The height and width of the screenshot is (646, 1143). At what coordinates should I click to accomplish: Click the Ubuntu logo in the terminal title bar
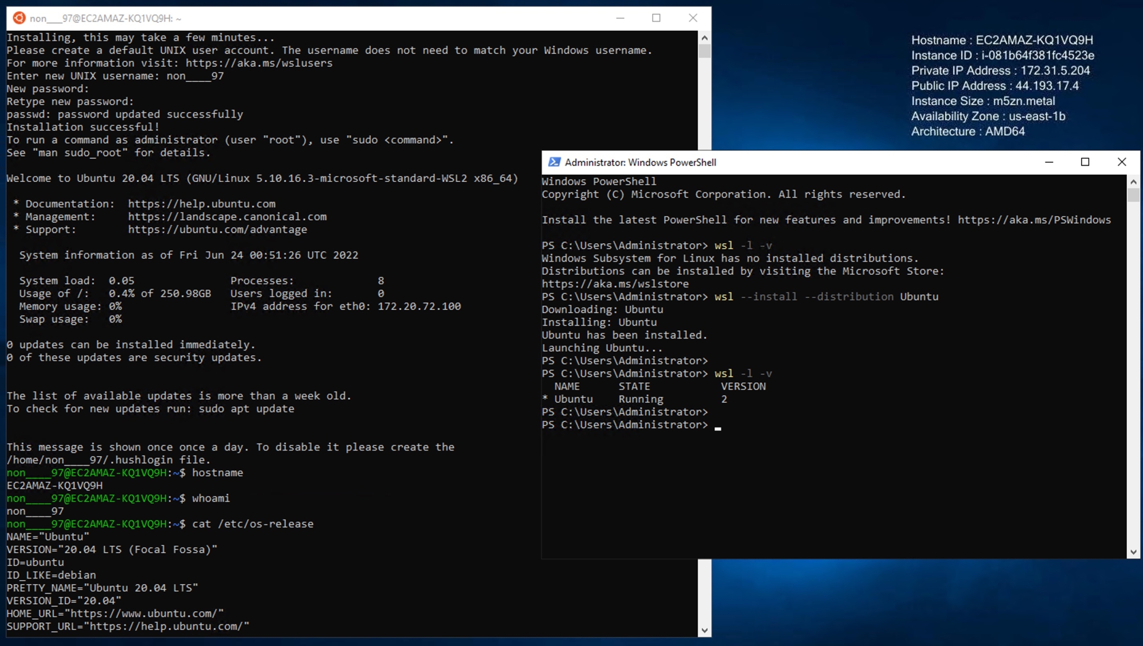[19, 18]
